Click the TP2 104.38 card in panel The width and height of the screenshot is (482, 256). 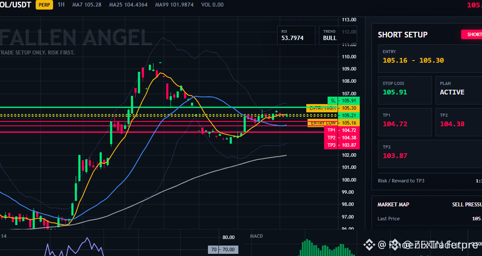pos(459,122)
